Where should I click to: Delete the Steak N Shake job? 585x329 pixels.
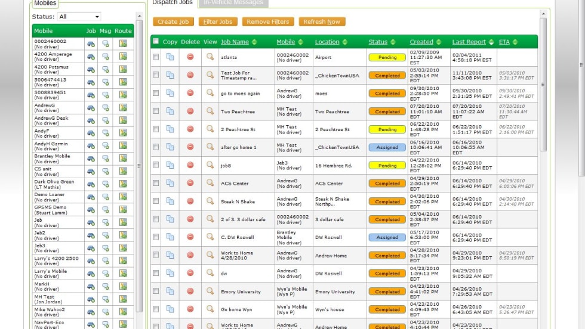coord(190,201)
